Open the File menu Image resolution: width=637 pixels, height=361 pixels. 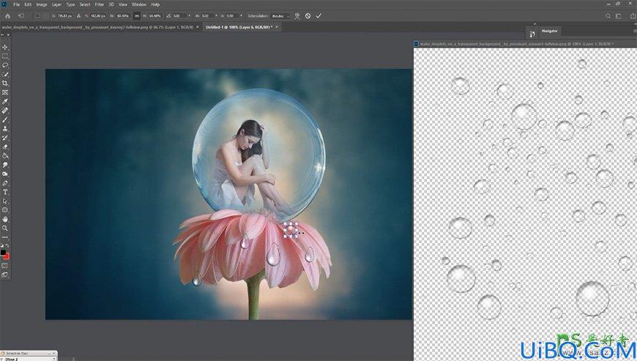click(17, 4)
